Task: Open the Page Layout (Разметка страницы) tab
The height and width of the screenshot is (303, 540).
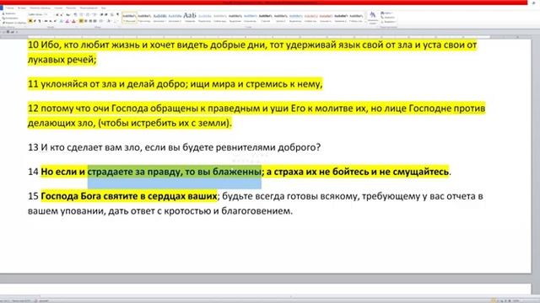Action: [40, 8]
